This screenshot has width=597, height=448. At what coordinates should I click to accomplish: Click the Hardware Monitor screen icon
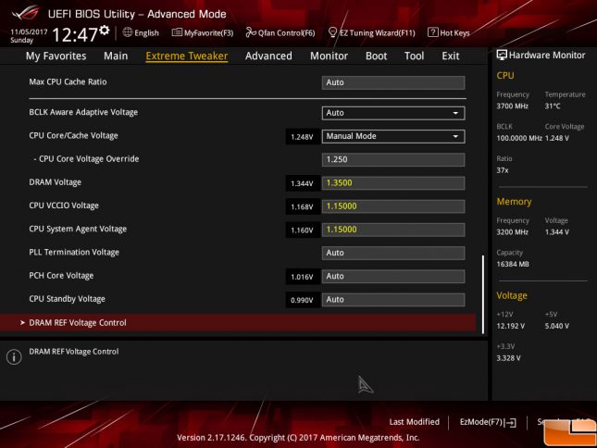(502, 55)
